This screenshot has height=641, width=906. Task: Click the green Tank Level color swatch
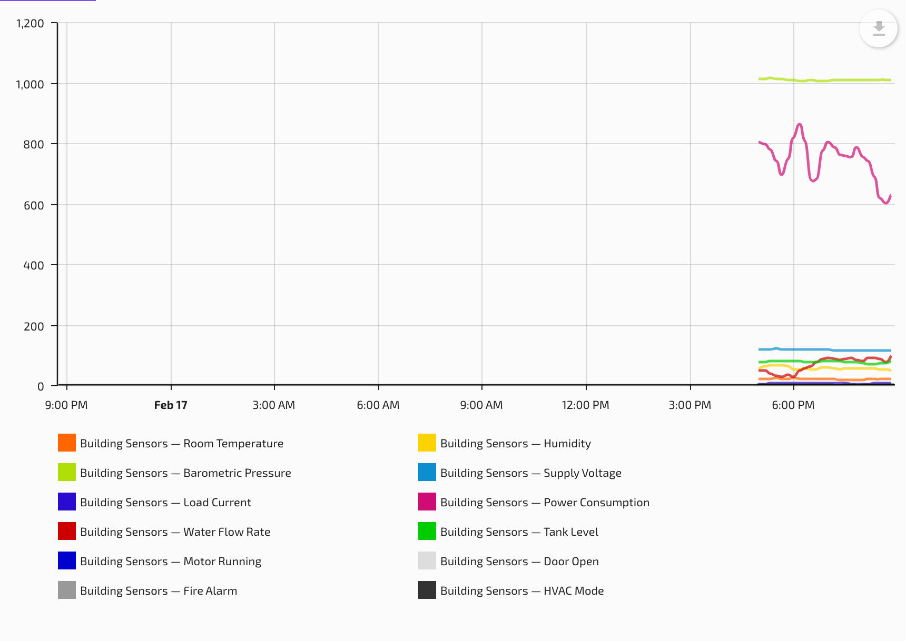click(x=426, y=532)
